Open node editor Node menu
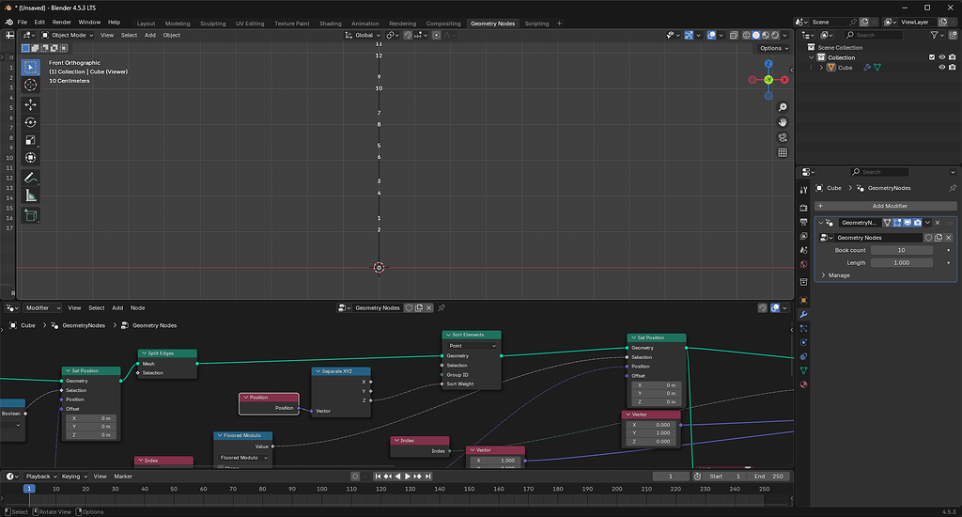The height and width of the screenshot is (517, 962). (x=137, y=307)
